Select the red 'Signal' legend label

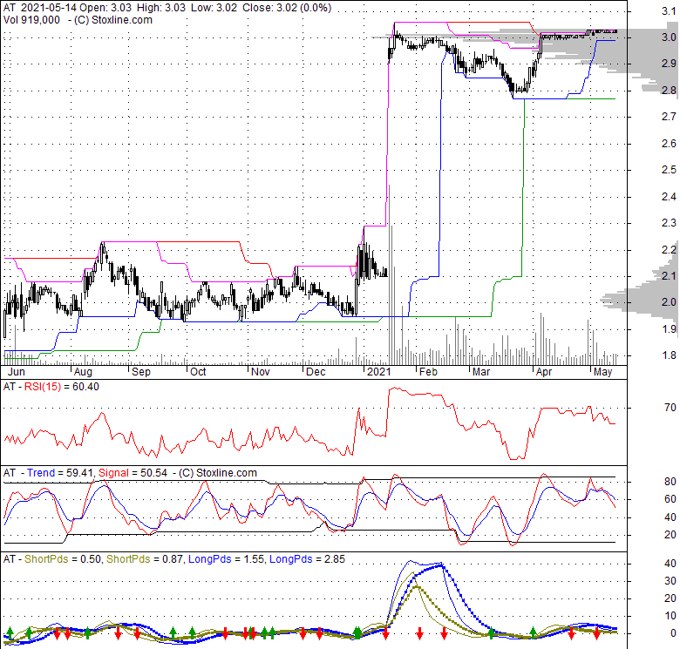[x=113, y=473]
